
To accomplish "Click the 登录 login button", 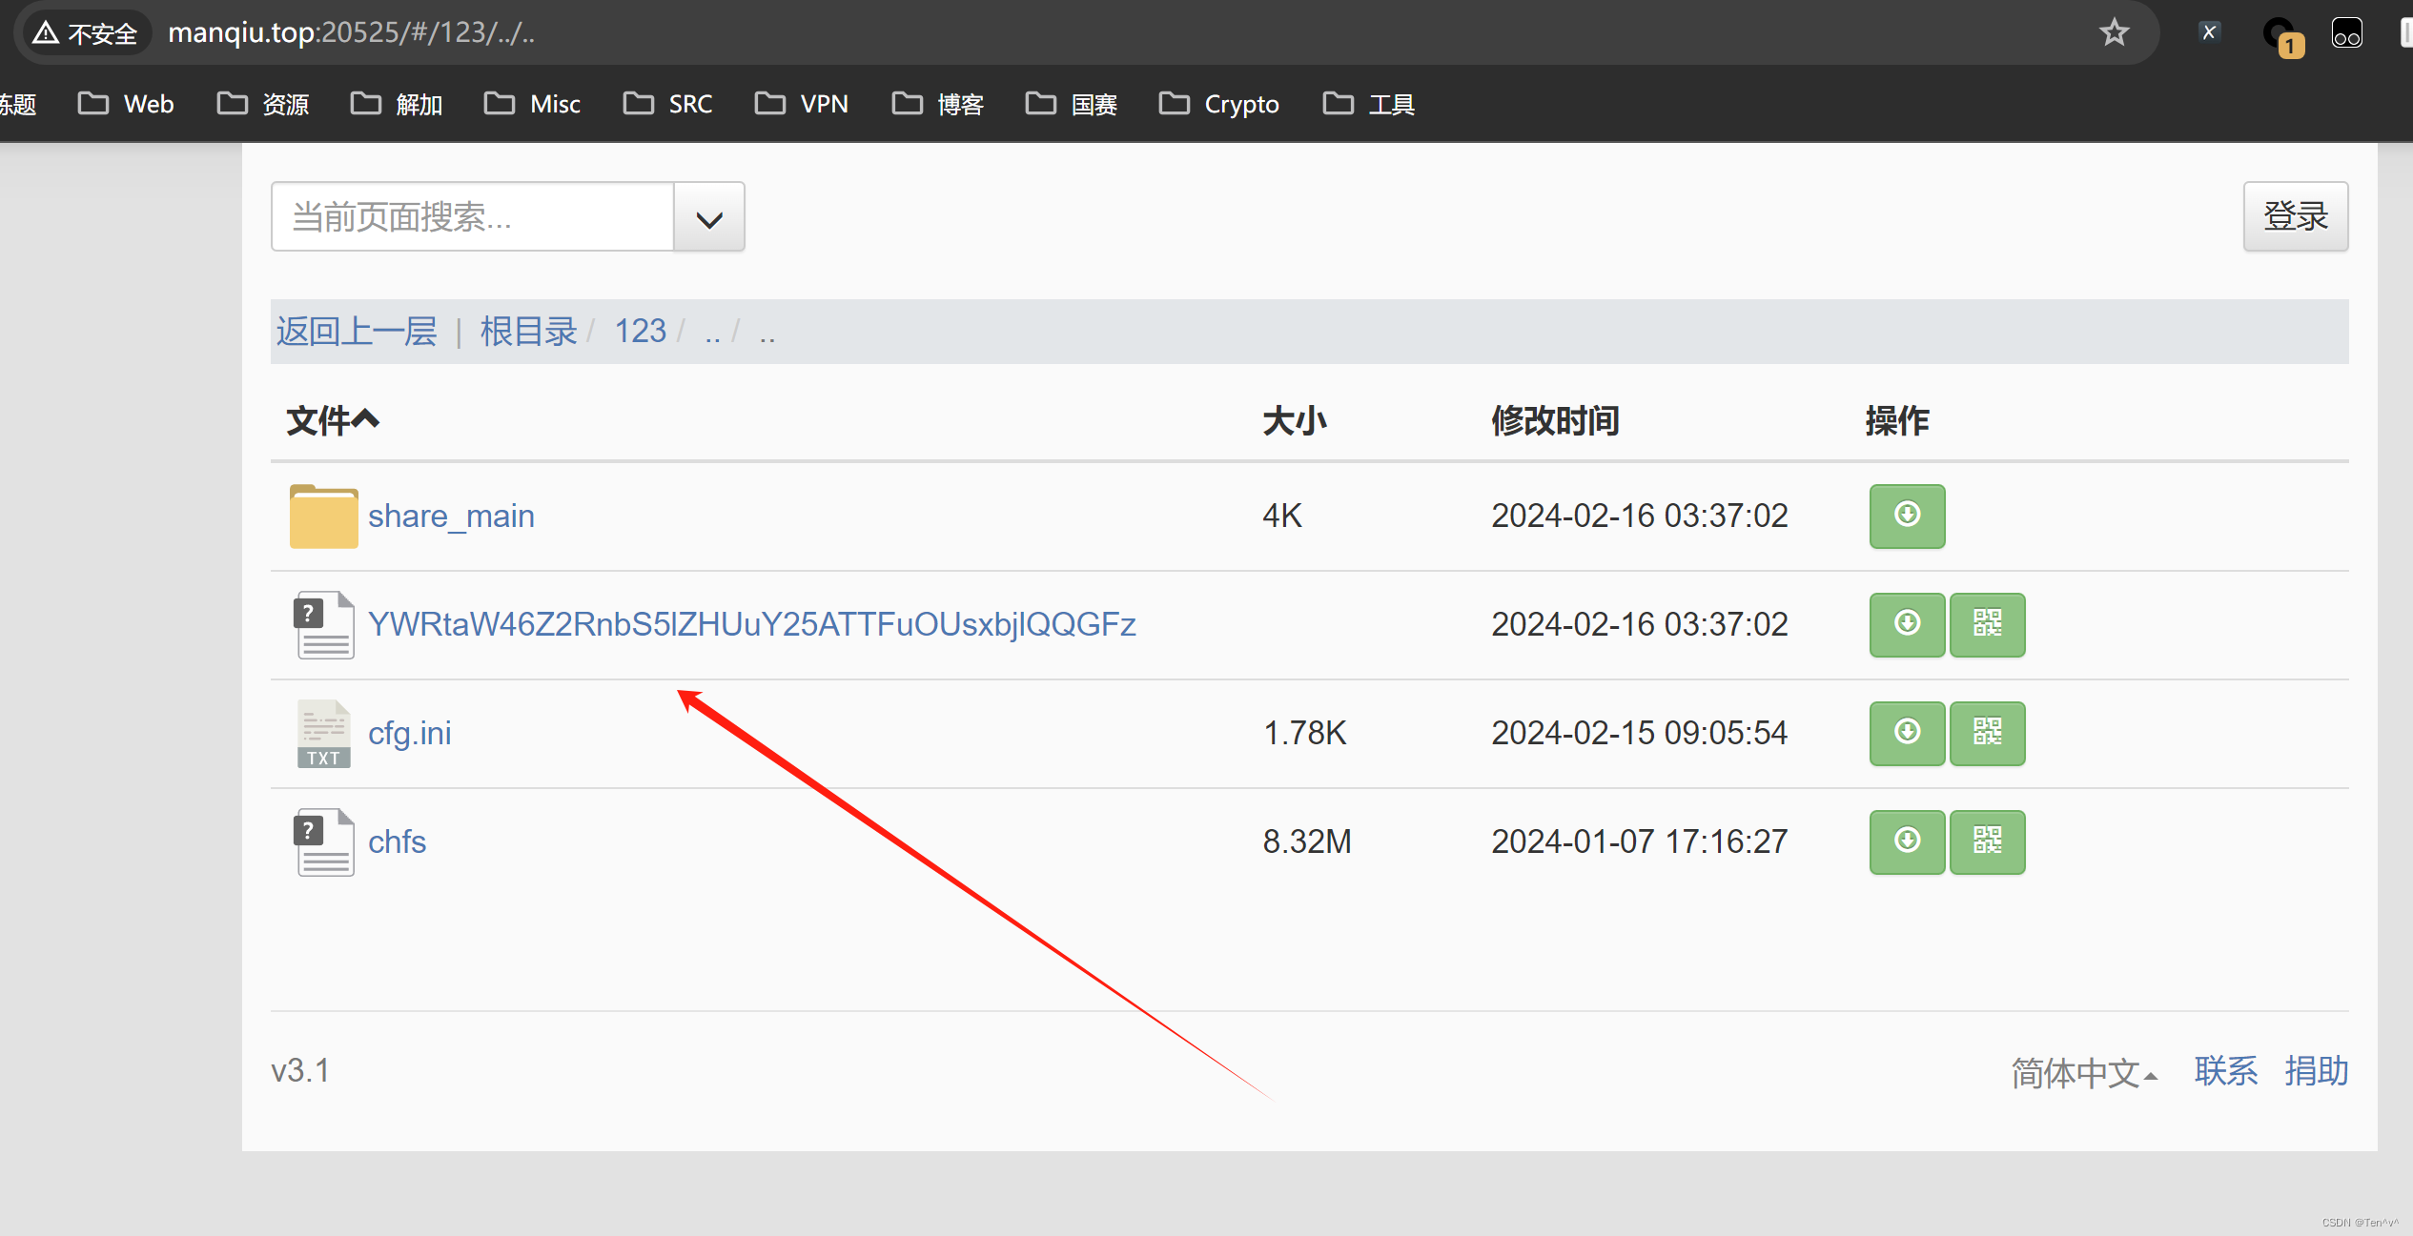I will point(2296,216).
